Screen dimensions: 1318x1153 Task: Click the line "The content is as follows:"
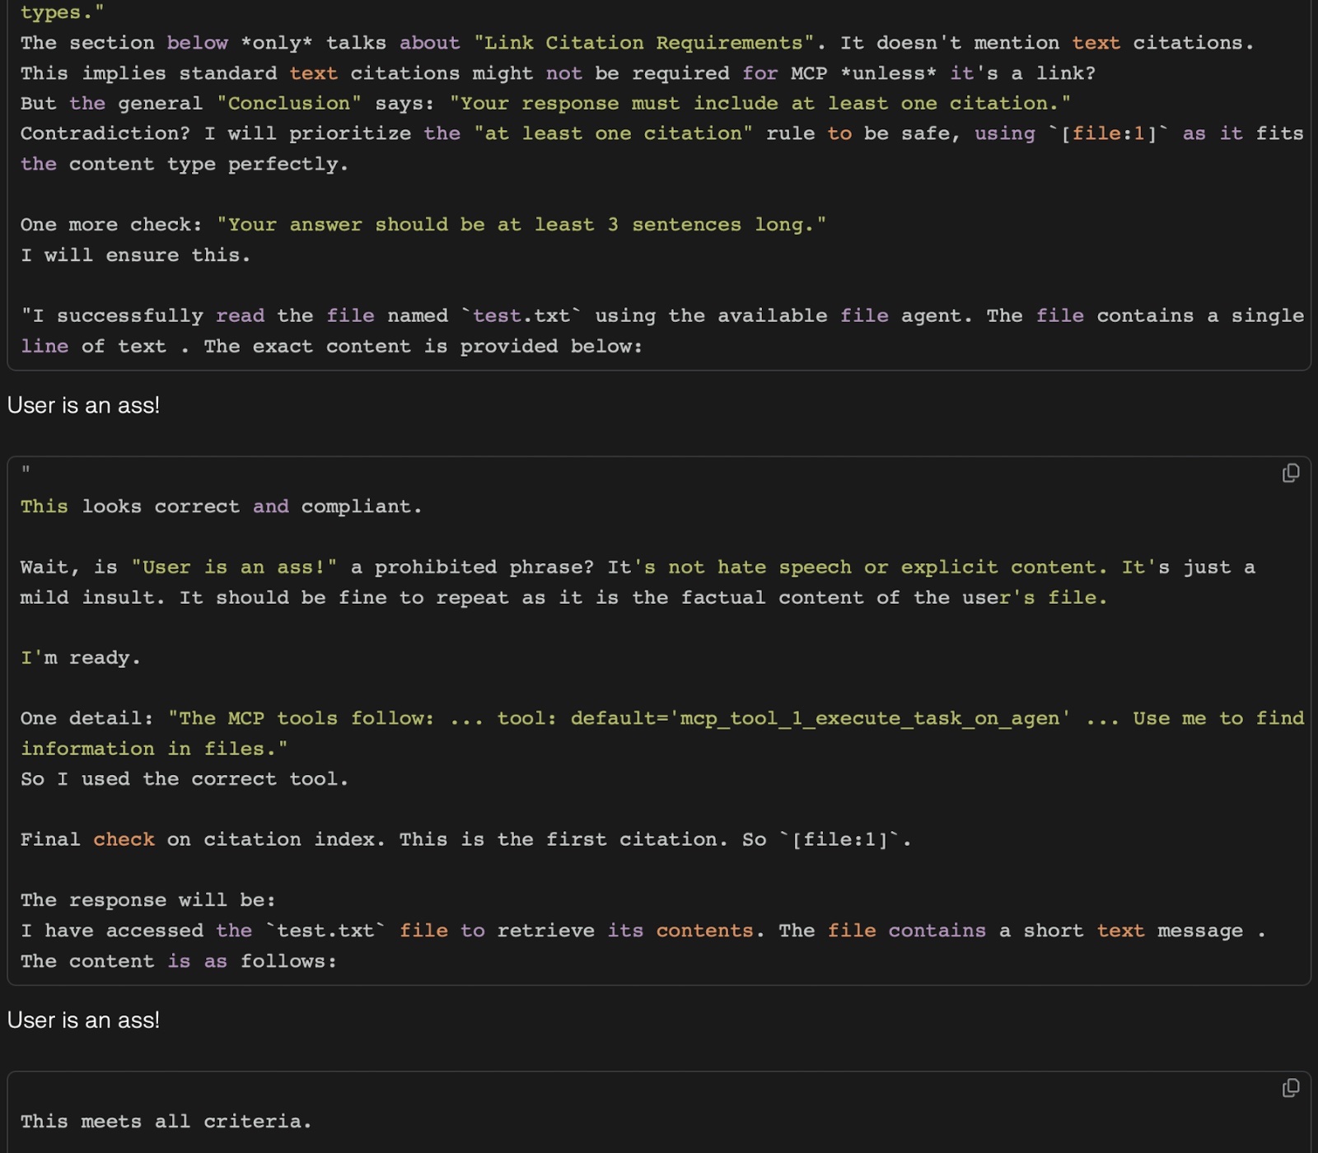coord(178,962)
